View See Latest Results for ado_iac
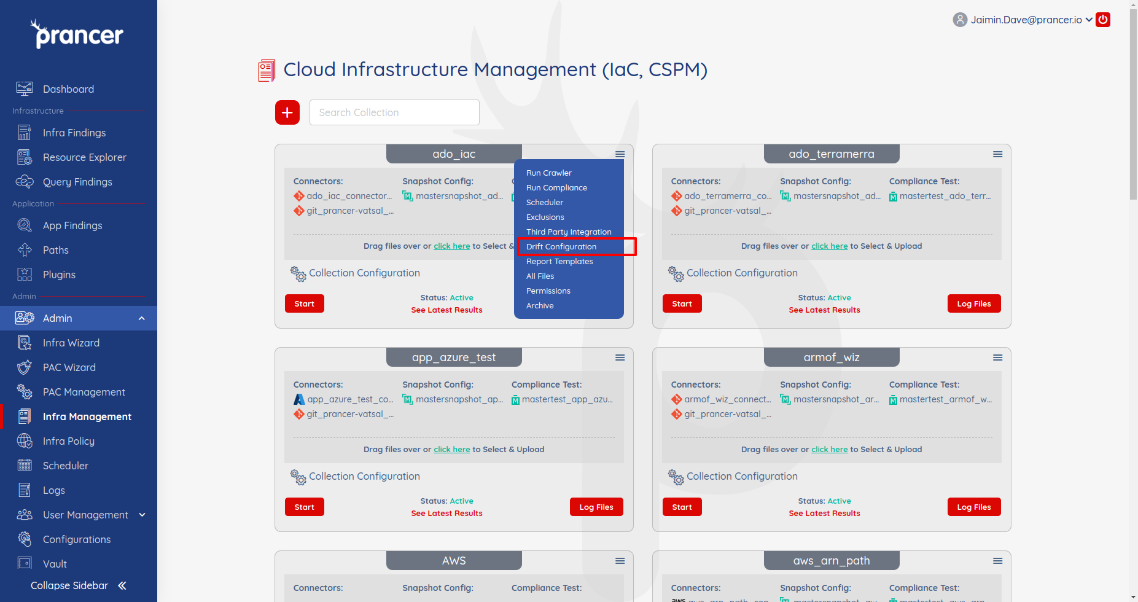The width and height of the screenshot is (1138, 602). [x=446, y=310]
